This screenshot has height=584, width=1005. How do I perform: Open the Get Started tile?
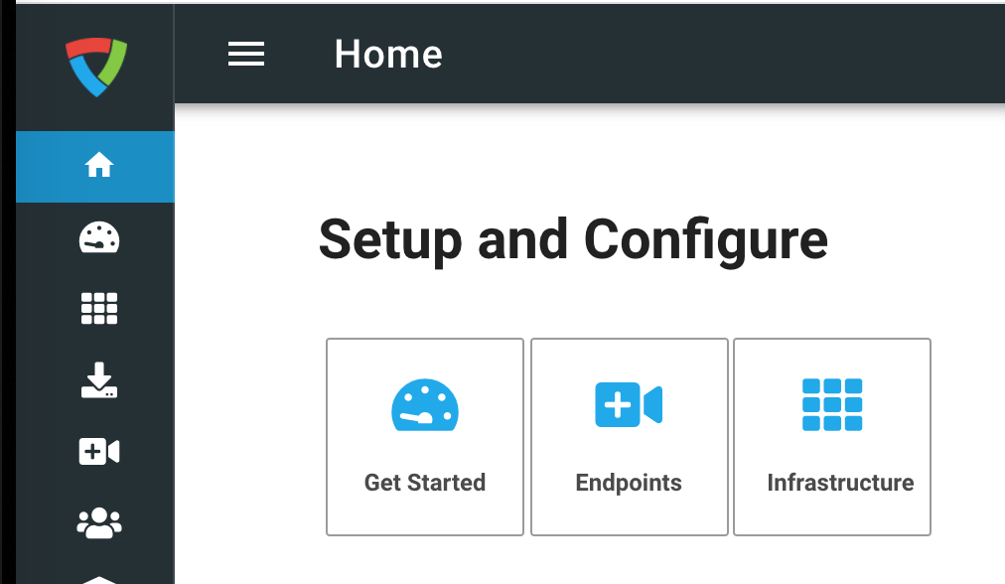tap(425, 437)
